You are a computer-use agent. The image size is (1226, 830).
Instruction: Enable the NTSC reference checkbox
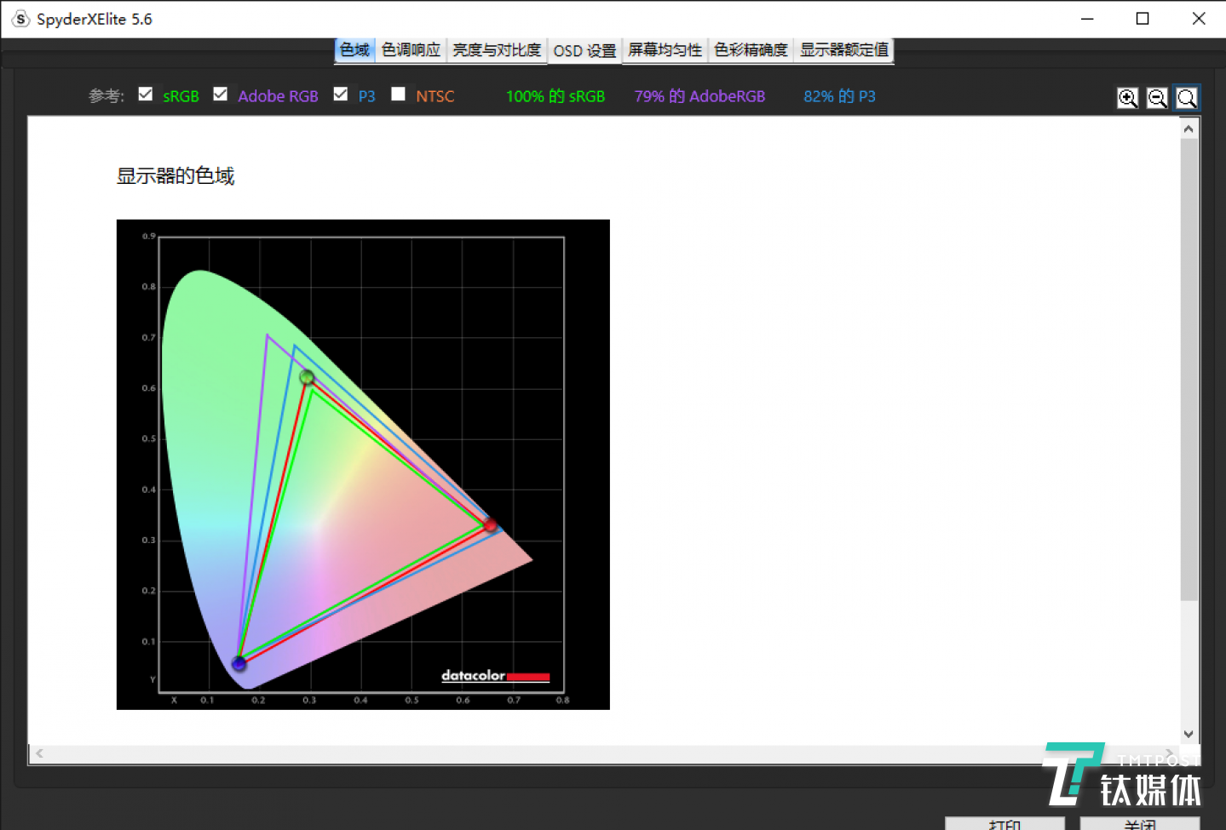pos(398,94)
